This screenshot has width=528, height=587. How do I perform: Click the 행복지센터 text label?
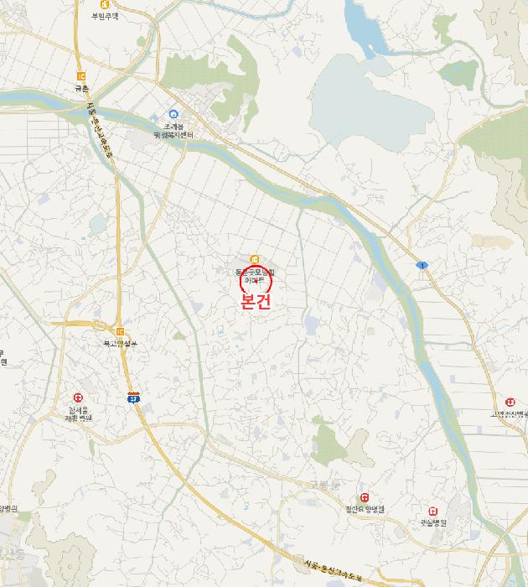pyautogui.click(x=173, y=135)
